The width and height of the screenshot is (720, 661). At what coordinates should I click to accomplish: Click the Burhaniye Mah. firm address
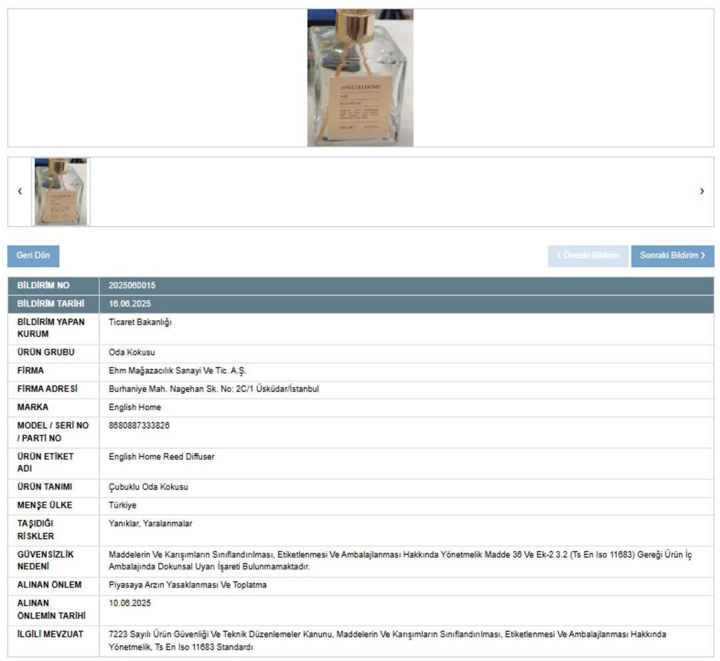coord(213,389)
